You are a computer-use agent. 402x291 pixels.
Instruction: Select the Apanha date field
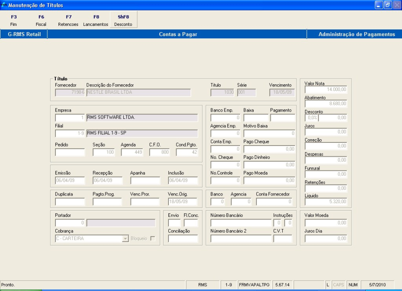click(x=145, y=181)
